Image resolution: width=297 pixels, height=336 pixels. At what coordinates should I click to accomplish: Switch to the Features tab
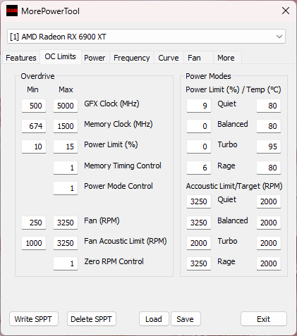(x=21, y=58)
